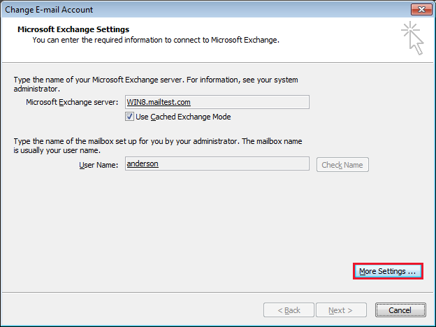Click the User Name label
The width and height of the screenshot is (436, 327).
[x=99, y=165]
